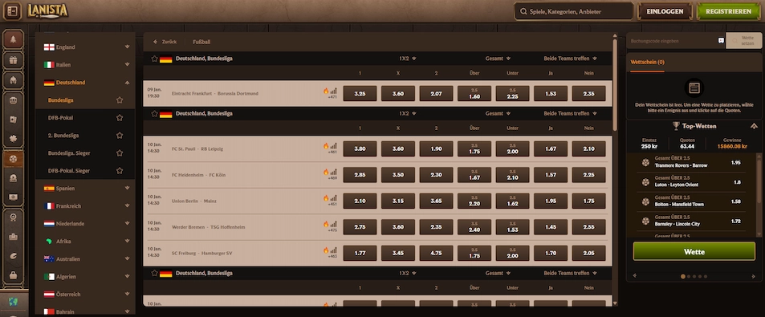Click the search magnifier icon

tap(523, 11)
